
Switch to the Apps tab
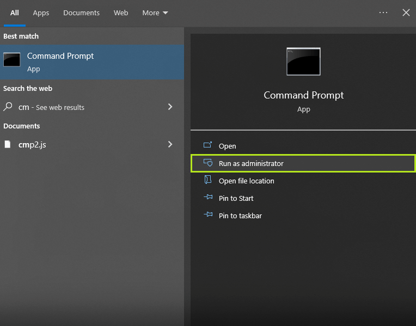[x=41, y=13]
